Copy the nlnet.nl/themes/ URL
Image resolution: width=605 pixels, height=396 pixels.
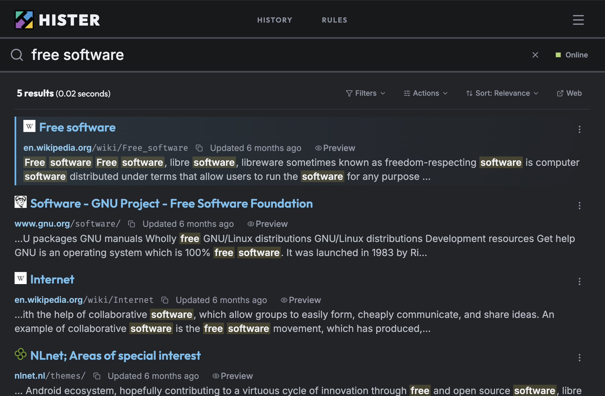pyautogui.click(x=97, y=376)
